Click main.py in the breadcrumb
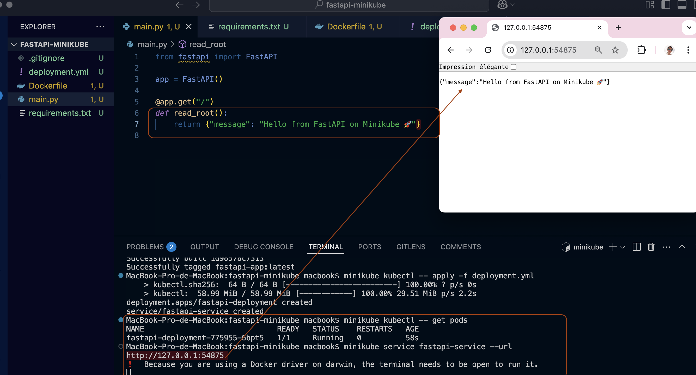This screenshot has height=375, width=696. pos(152,44)
